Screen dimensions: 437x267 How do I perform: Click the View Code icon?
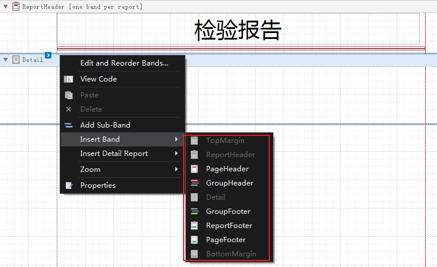(69, 79)
